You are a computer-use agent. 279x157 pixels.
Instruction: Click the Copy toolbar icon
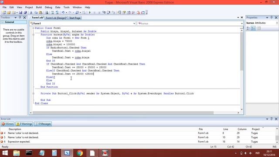pos(36,13)
